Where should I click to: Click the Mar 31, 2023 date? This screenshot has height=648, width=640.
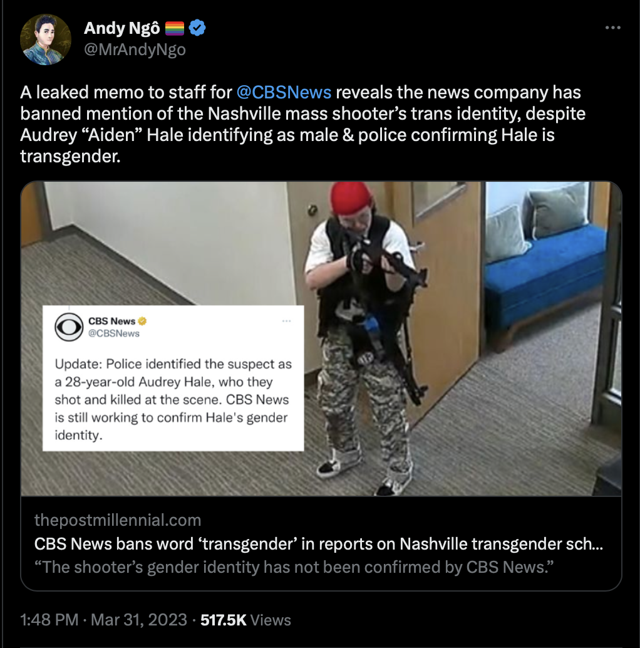coord(139,620)
